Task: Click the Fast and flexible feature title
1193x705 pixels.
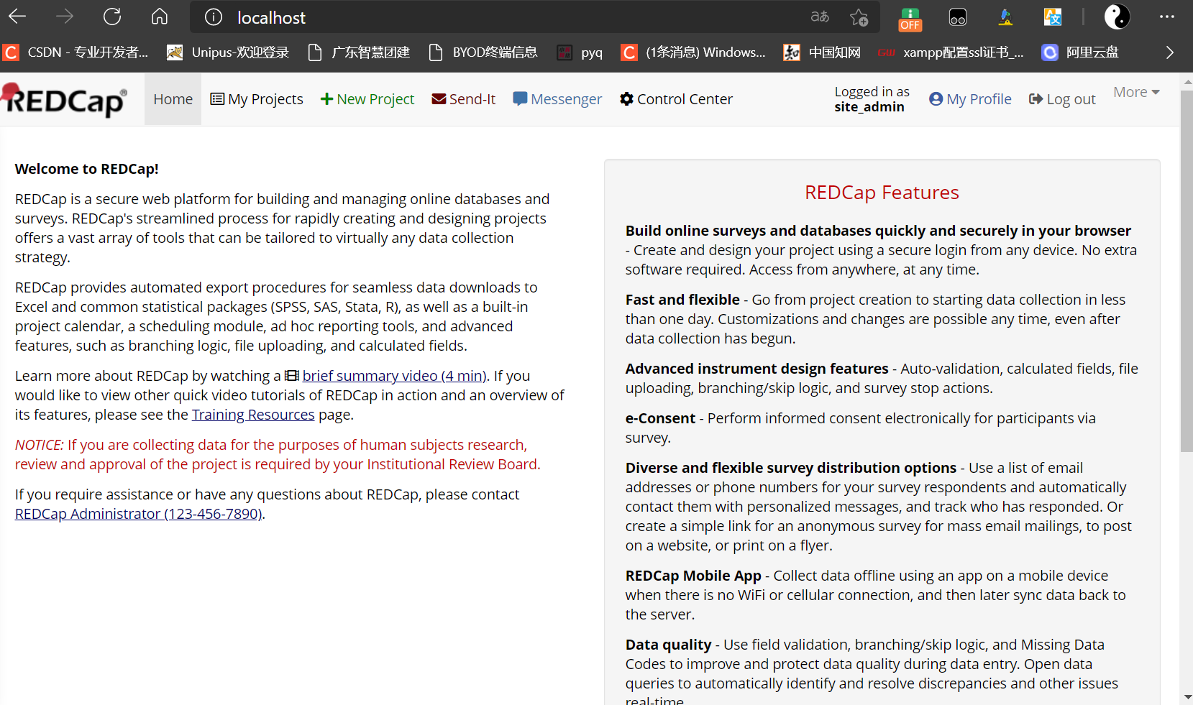Action: [x=682, y=300]
